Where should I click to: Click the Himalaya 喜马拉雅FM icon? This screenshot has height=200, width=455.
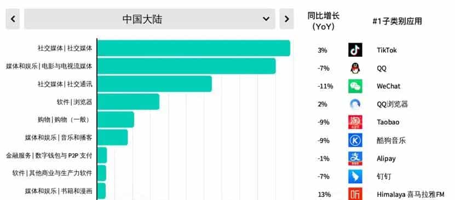[355, 193]
